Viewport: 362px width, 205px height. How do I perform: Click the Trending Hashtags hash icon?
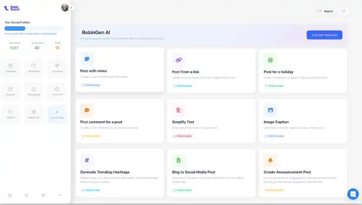point(87,160)
